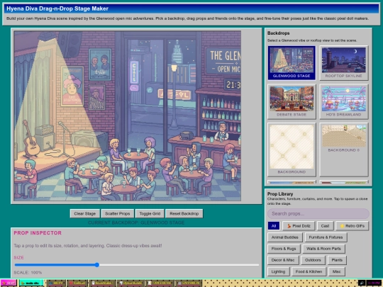This screenshot has height=287, width=383.
Task: Pick the Debate Stage backdrop
Action: point(292,101)
